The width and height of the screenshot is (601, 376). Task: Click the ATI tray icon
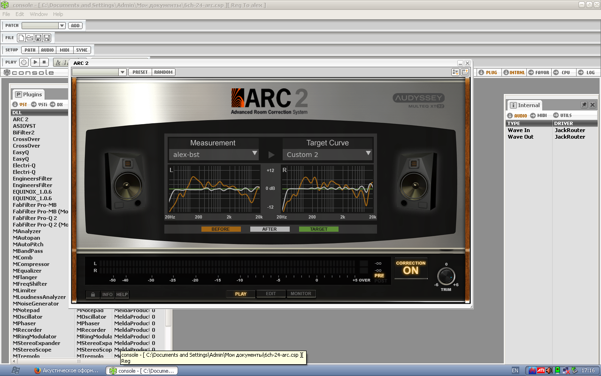541,370
